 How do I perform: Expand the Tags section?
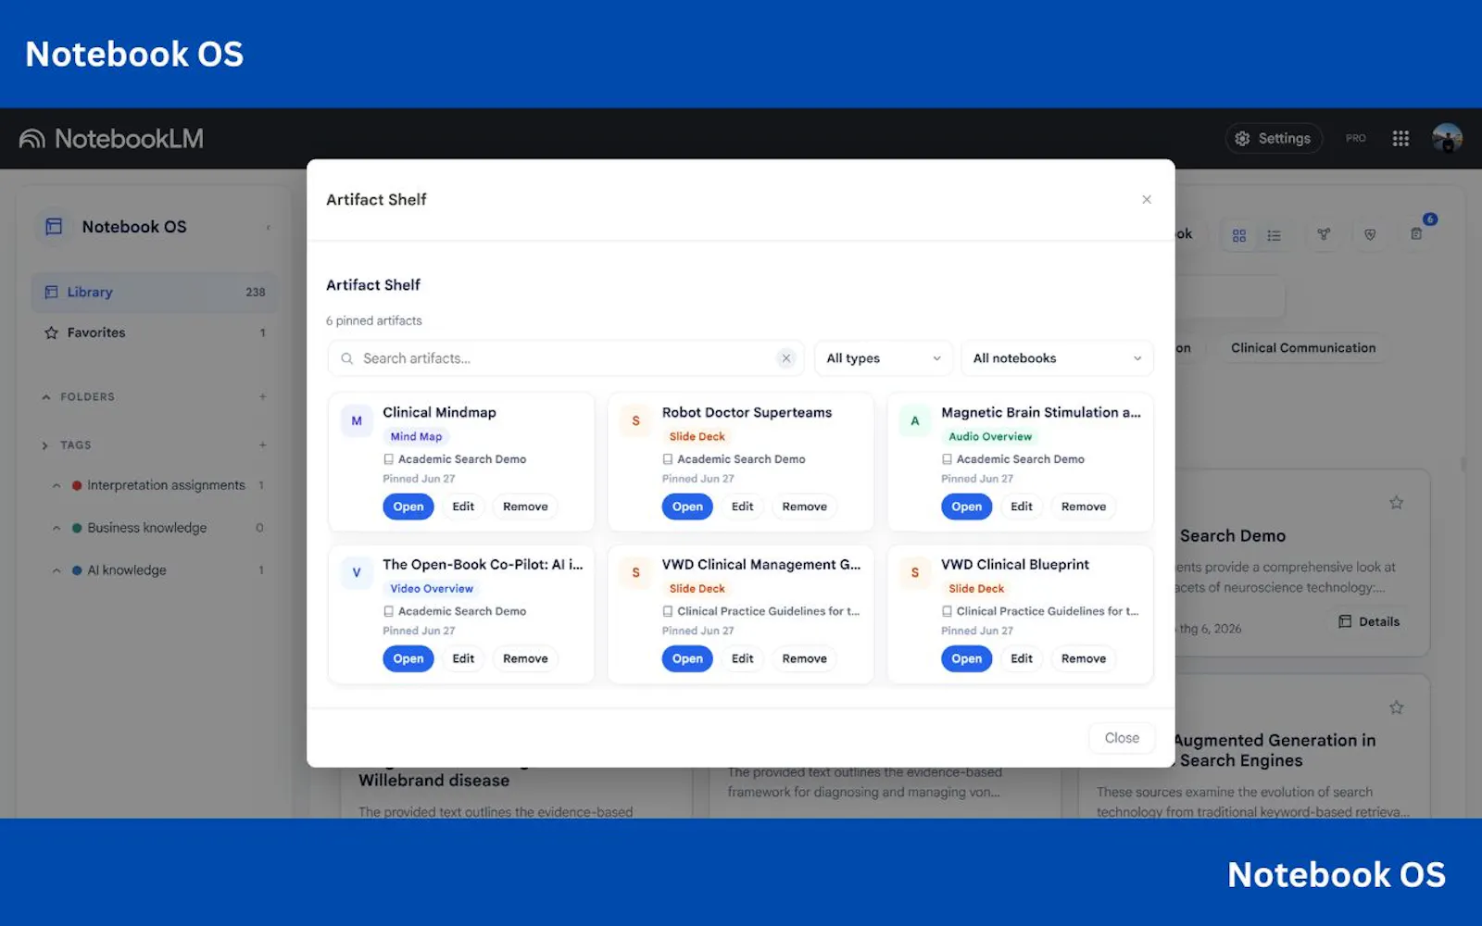click(x=45, y=445)
